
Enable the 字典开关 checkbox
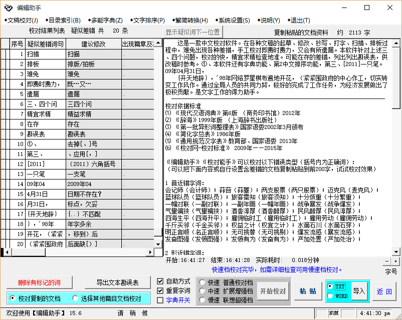click(x=160, y=300)
